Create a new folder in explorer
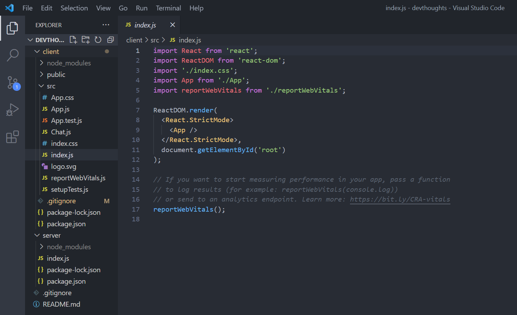 tap(86, 40)
